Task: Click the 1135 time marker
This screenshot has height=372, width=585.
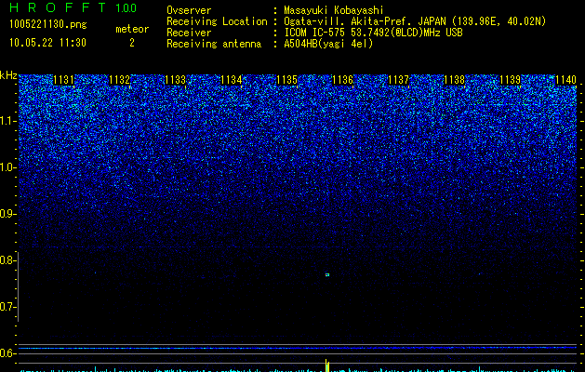Action: tap(286, 80)
